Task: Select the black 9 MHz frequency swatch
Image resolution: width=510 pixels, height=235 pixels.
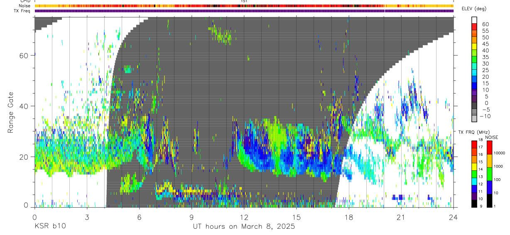Action: (x=474, y=204)
